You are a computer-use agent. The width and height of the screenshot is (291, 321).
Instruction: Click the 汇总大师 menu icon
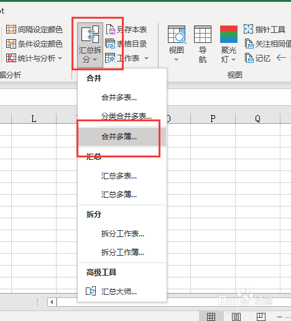coord(91,291)
